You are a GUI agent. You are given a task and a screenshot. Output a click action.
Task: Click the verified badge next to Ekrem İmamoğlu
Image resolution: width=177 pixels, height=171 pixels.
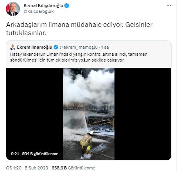(56, 47)
